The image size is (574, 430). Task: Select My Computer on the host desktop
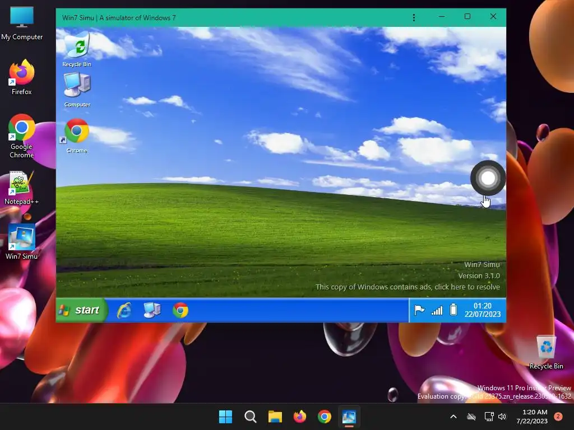tap(22, 24)
